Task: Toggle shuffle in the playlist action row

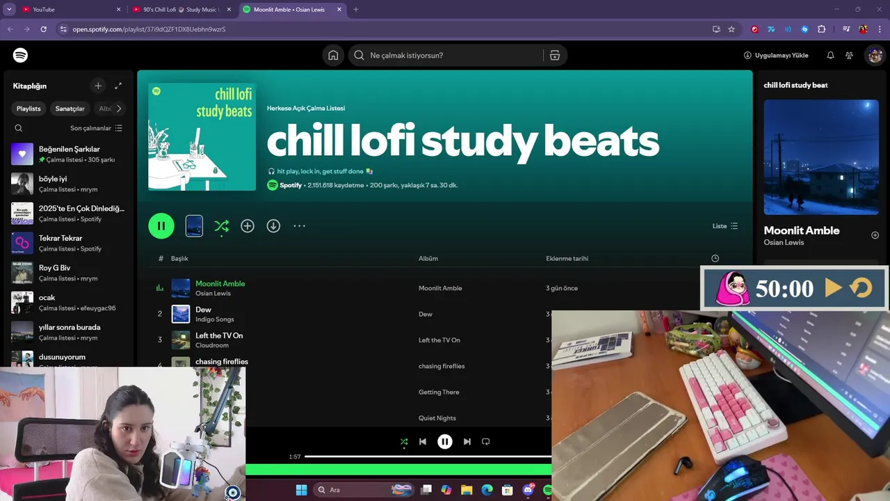Action: coord(221,225)
